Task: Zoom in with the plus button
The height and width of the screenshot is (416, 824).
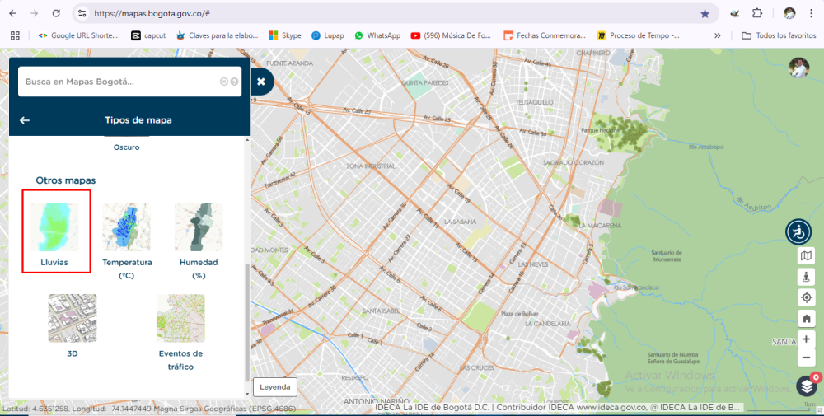Action: click(x=806, y=339)
